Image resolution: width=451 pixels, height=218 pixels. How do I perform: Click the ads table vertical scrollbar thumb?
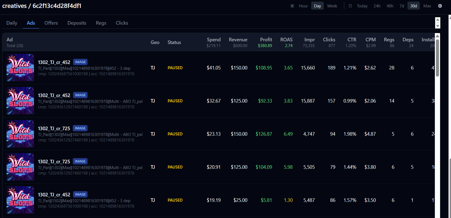coord(437,57)
